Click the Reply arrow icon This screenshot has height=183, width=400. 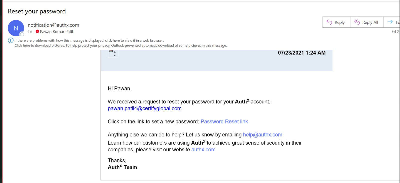(x=329, y=22)
